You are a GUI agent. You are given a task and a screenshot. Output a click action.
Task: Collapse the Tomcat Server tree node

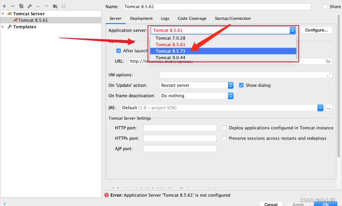pyautogui.click(x=3, y=14)
